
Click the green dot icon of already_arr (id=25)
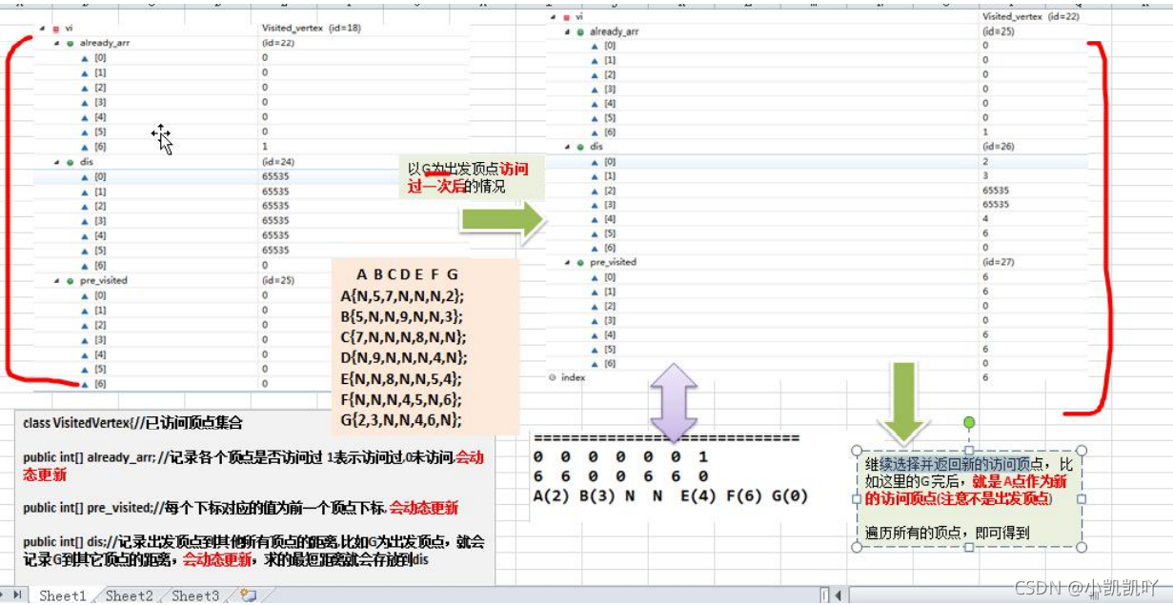pos(580,31)
